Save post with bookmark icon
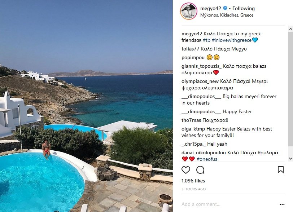This screenshot has height=212, width=293. [281, 169]
